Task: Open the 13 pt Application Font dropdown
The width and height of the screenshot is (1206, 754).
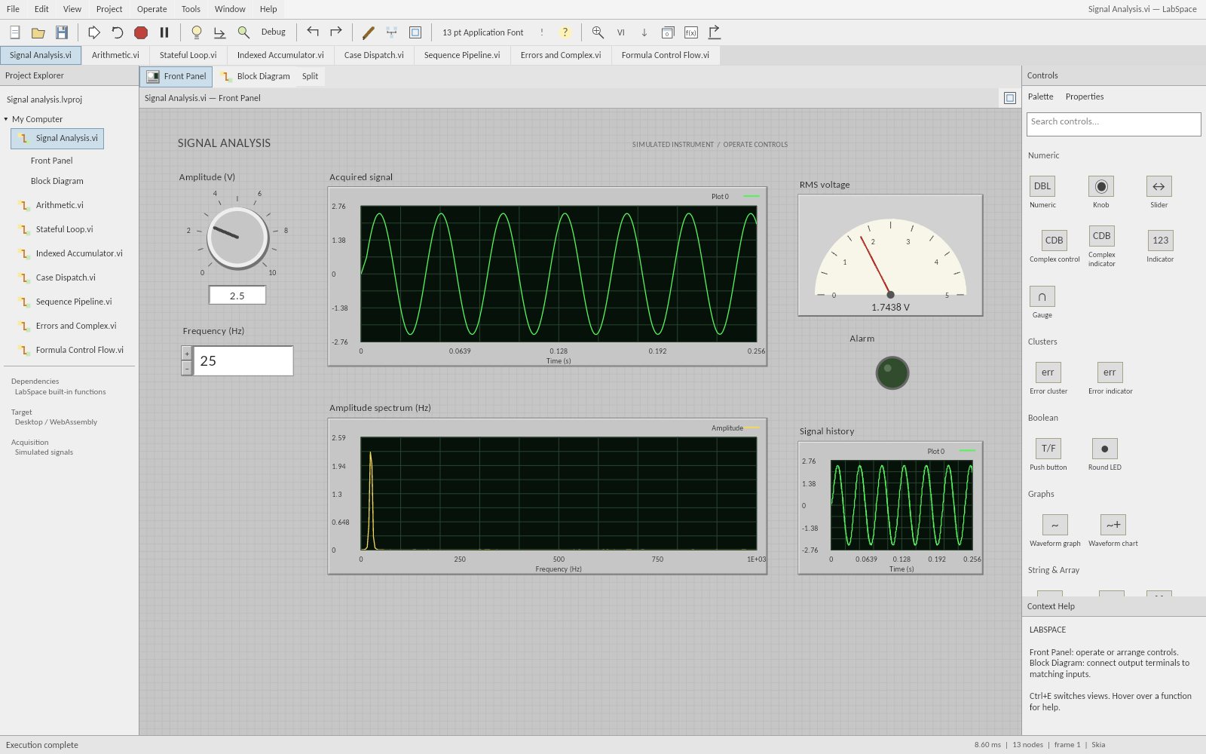Action: pos(483,32)
